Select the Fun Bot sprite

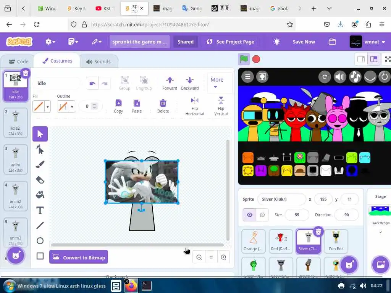click(x=336, y=241)
